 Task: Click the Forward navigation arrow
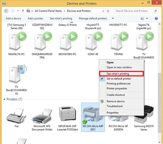[x=13, y=11]
